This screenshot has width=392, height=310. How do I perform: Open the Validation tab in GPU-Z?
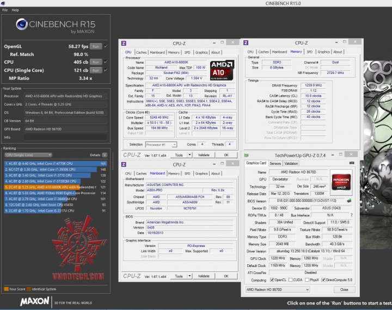291,163
